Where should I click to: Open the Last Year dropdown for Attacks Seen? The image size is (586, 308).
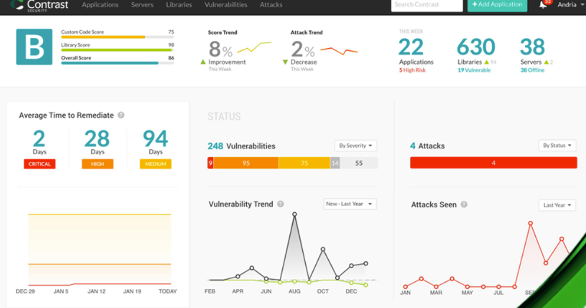click(x=557, y=205)
